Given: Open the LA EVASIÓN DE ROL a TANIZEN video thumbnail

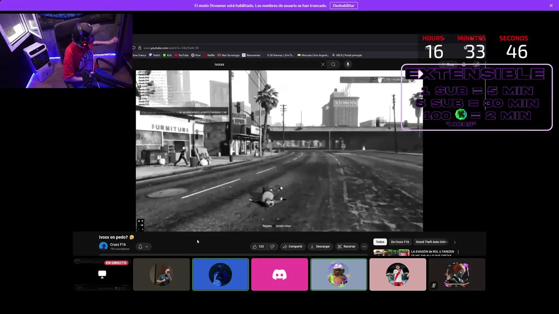Looking at the screenshot, I should point(391,253).
